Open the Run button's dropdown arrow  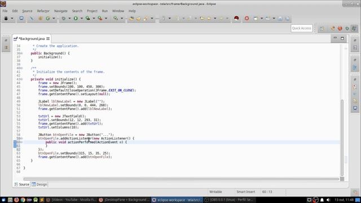81,19
